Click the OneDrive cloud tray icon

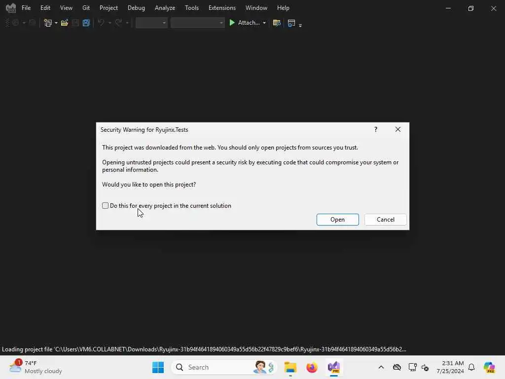(397, 367)
